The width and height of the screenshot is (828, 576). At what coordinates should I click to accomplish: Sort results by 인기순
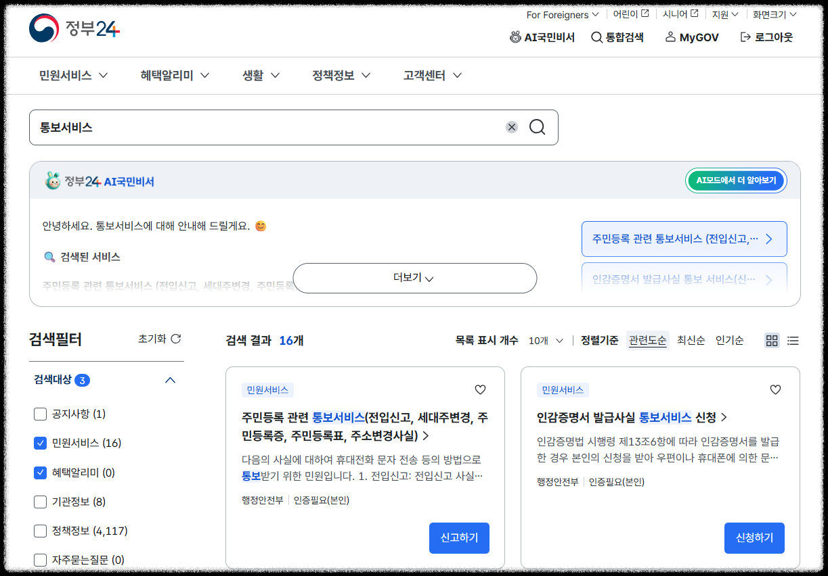(730, 340)
